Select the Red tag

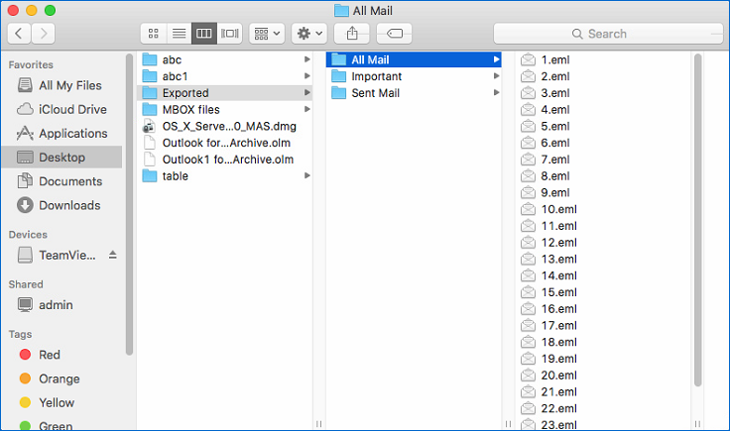(x=50, y=355)
